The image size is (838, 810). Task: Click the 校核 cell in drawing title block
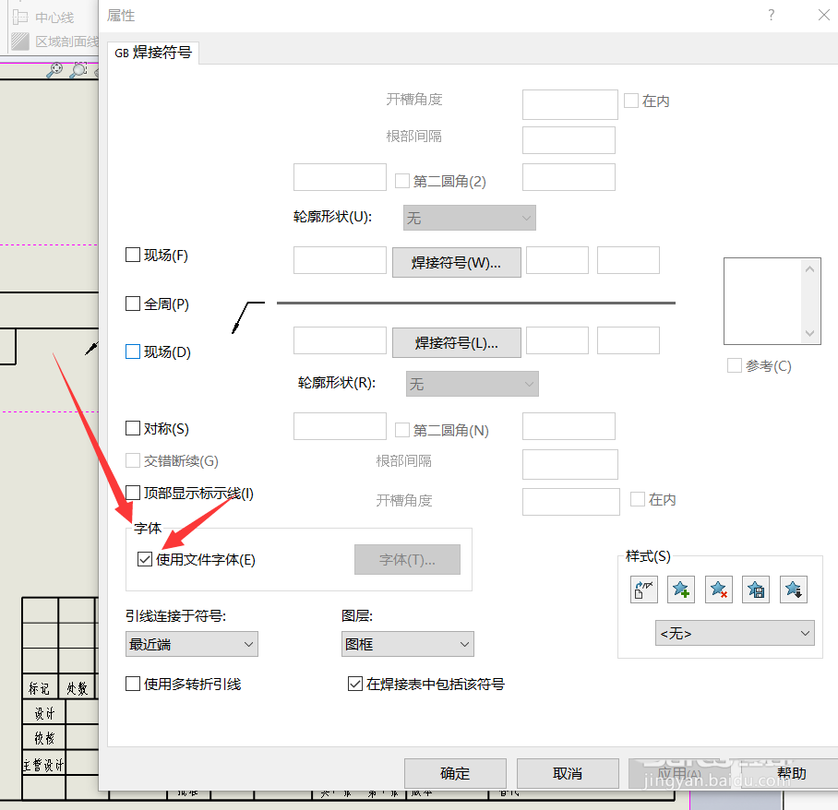[x=44, y=738]
